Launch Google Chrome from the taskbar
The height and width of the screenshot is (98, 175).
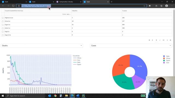click(55, 96)
